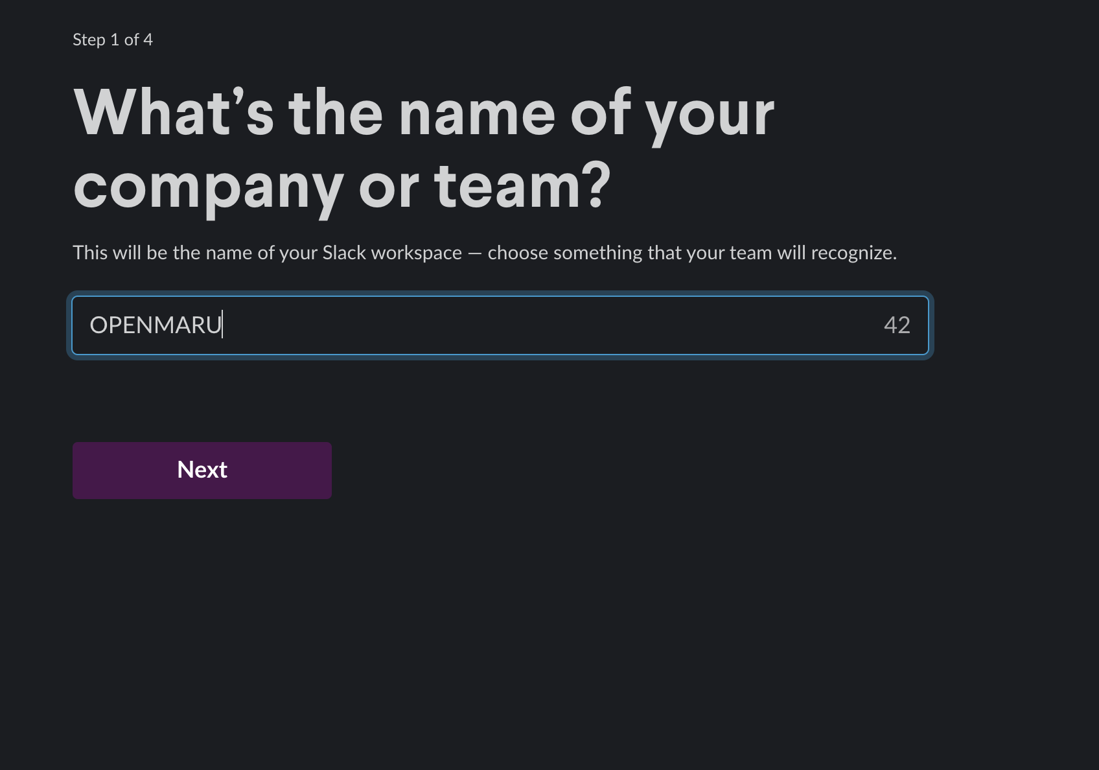Click the OPENMARU text in the field
Viewport: 1099px width, 770px height.
click(x=156, y=325)
